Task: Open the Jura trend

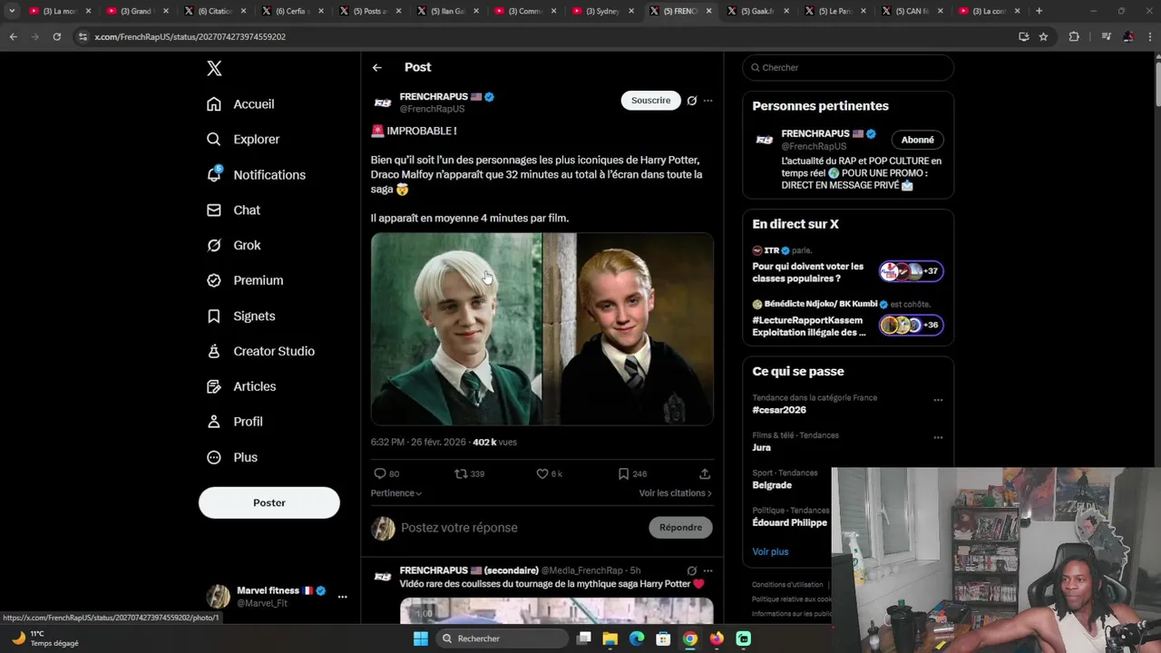Action: [x=761, y=448]
